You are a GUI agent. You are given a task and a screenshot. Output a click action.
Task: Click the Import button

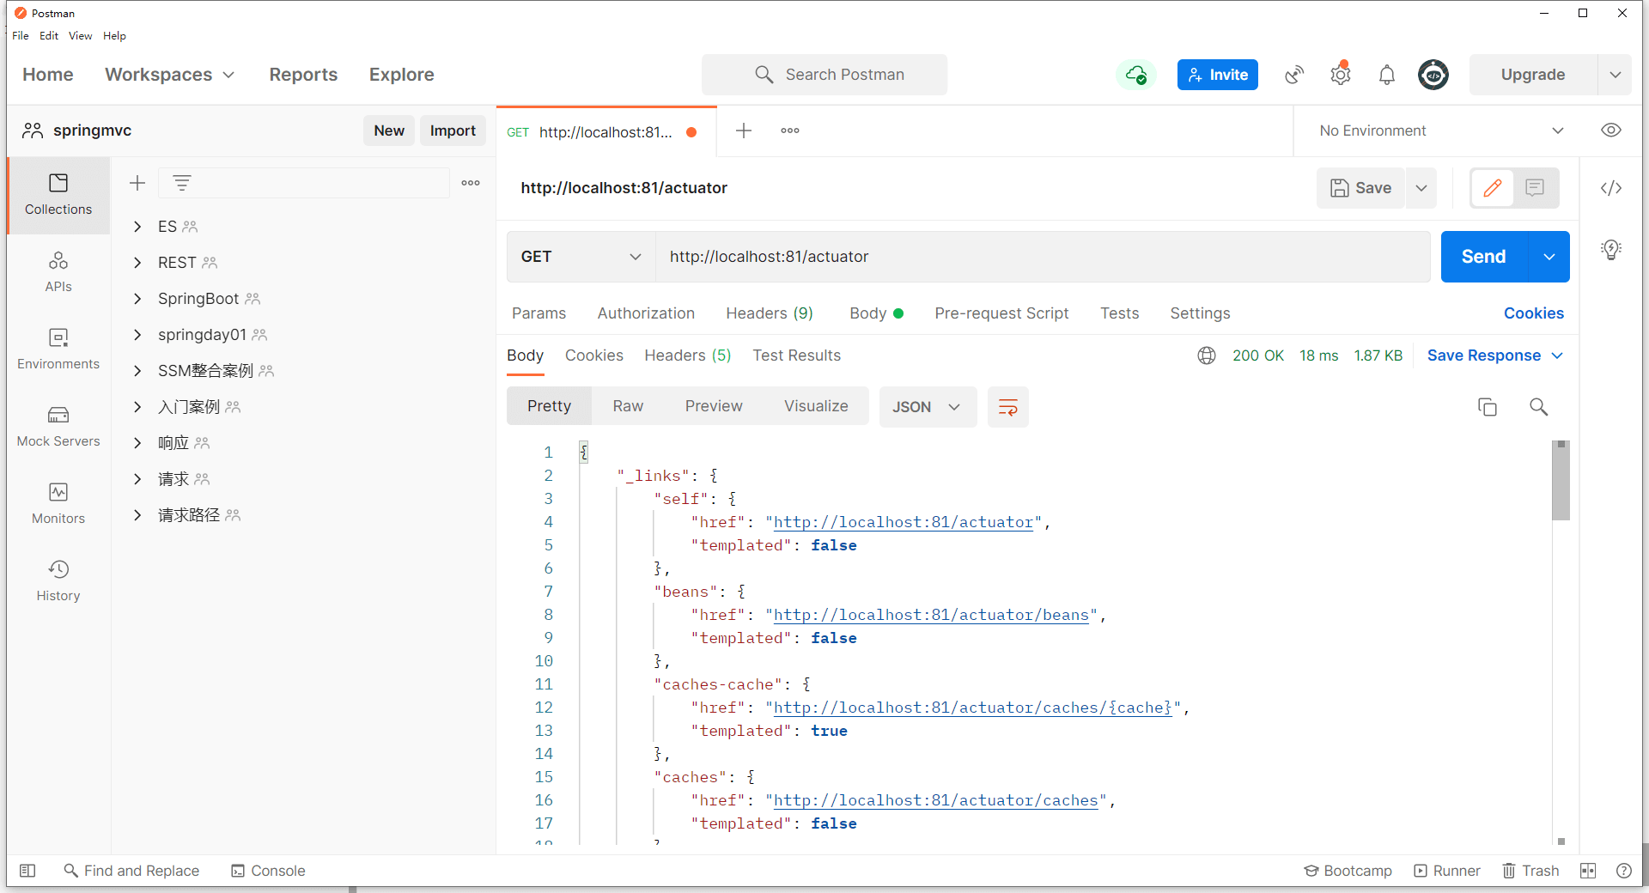coord(453,131)
